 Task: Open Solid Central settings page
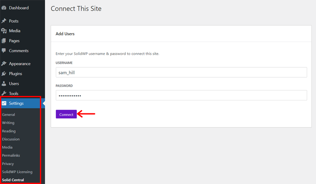tap(13, 180)
